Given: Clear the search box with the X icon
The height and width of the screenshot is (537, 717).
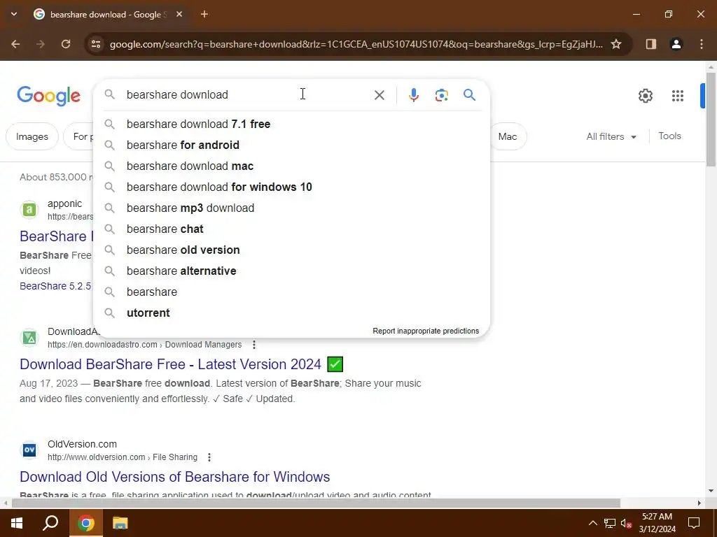Looking at the screenshot, I should pyautogui.click(x=379, y=95).
